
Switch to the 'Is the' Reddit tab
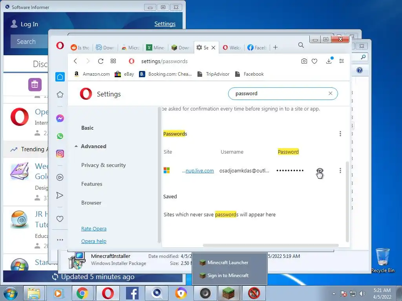80,47
